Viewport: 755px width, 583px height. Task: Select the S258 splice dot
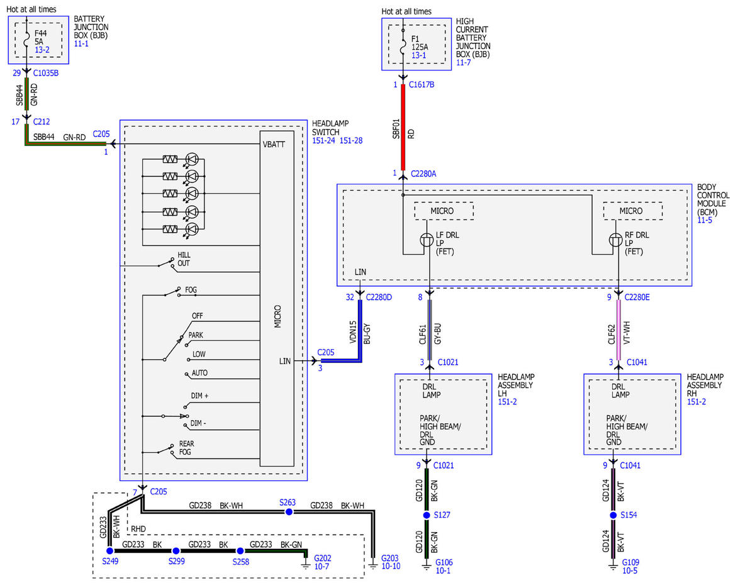click(x=240, y=550)
